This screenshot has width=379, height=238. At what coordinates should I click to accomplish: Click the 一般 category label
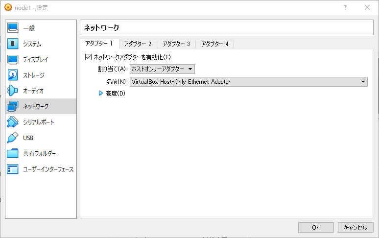(29, 28)
